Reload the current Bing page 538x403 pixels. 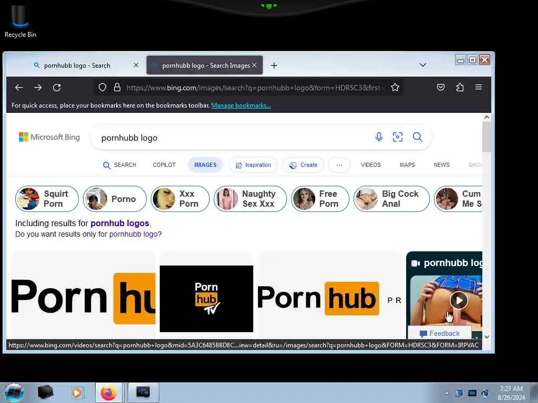pos(57,88)
